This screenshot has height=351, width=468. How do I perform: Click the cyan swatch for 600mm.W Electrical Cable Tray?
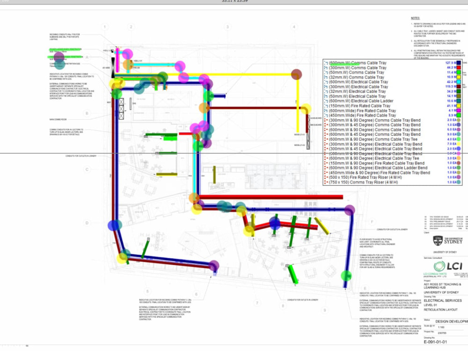click(x=459, y=82)
